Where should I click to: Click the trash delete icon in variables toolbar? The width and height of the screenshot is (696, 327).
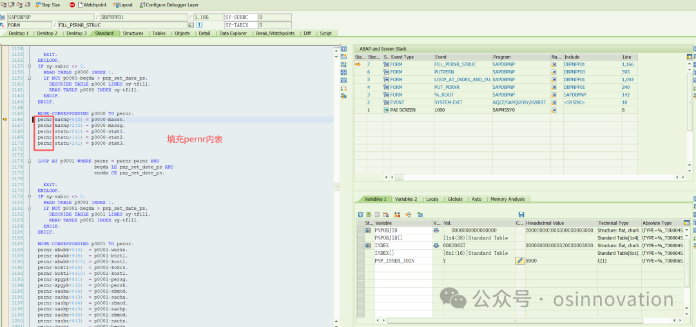pos(360,214)
